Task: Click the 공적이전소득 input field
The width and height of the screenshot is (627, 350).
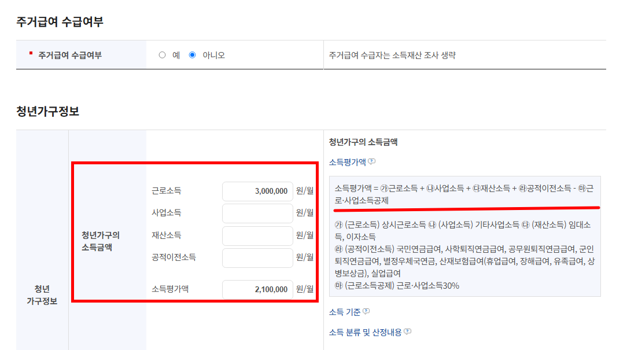Action: point(257,257)
